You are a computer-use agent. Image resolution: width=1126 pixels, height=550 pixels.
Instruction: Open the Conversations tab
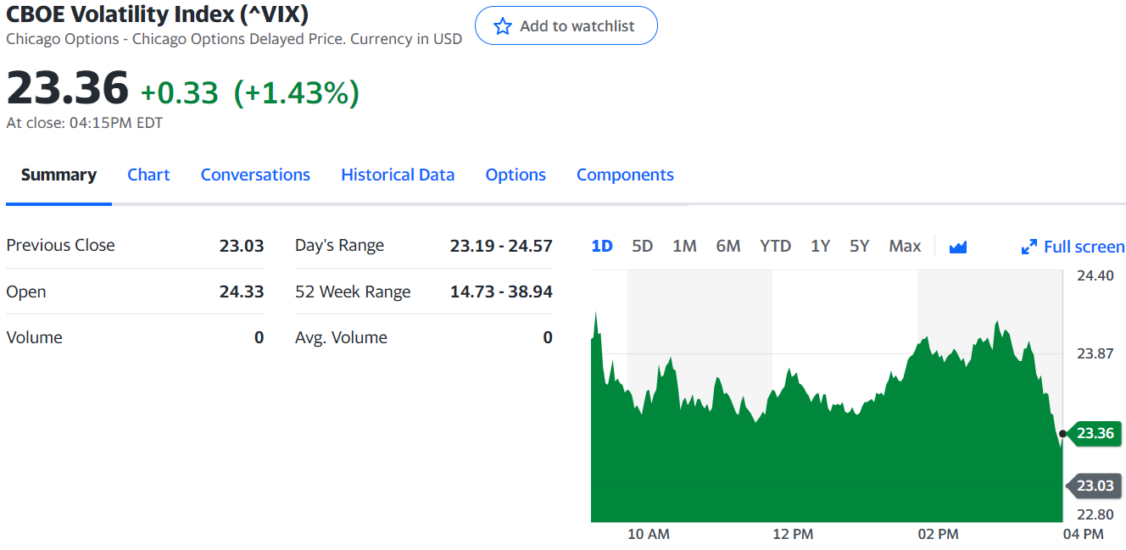pos(255,175)
